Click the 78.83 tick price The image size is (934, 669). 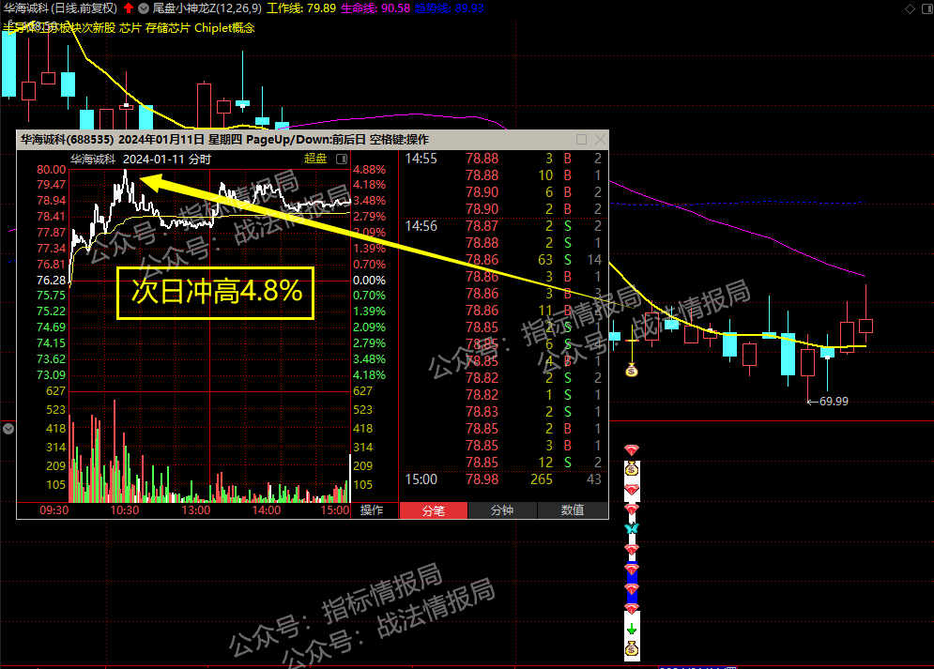pos(482,412)
